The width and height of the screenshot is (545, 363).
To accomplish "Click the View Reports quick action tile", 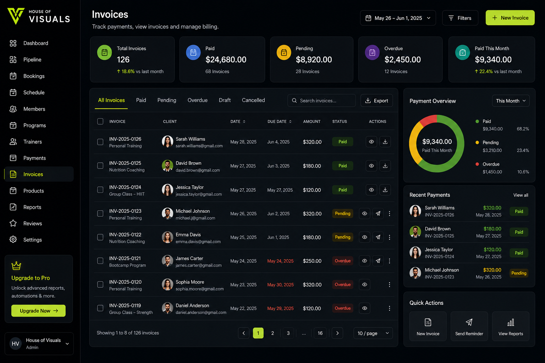I will click(511, 326).
